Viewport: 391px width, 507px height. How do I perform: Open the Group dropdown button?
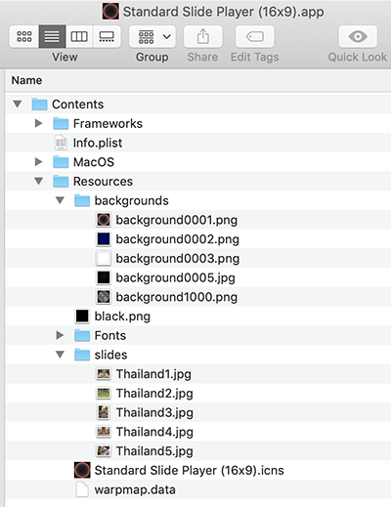pyautogui.click(x=152, y=36)
